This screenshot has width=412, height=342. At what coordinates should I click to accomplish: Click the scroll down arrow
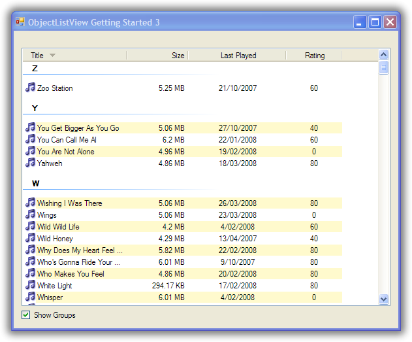[384, 299]
